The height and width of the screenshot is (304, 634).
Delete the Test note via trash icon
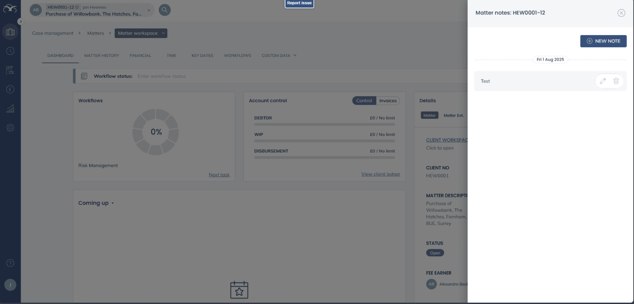pos(616,81)
